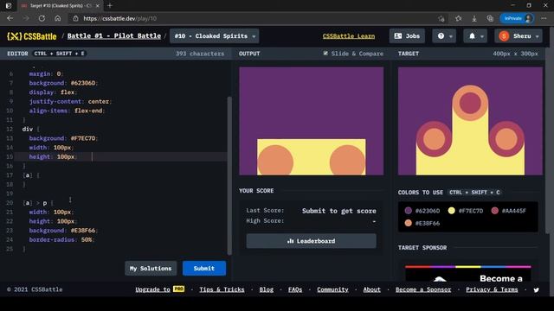Open the Tips & Tricks footer link
Screen dimensions: 554x311
tap(222, 289)
